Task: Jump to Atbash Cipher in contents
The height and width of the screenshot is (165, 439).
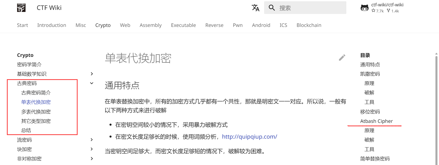Action: click(x=376, y=121)
